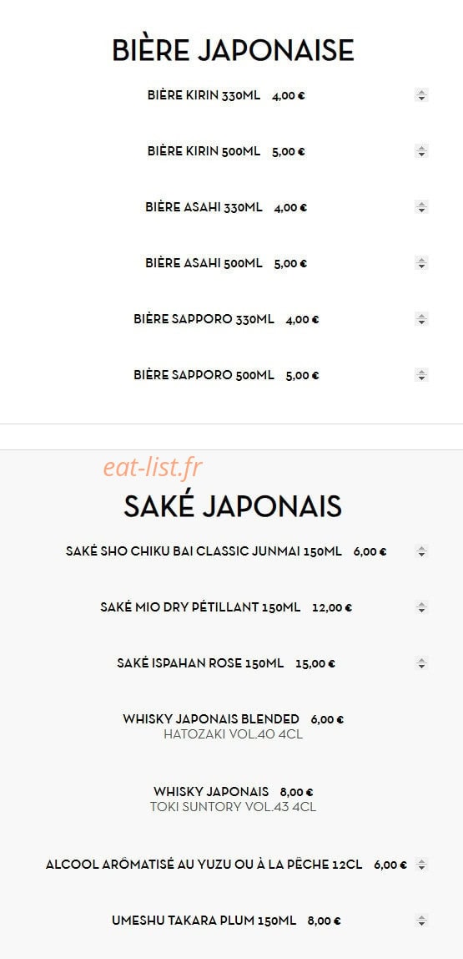Viewport: 463px width, 959px height.
Task: Use the Umeshu Takara Plum quantity stepper
Action: 420,921
